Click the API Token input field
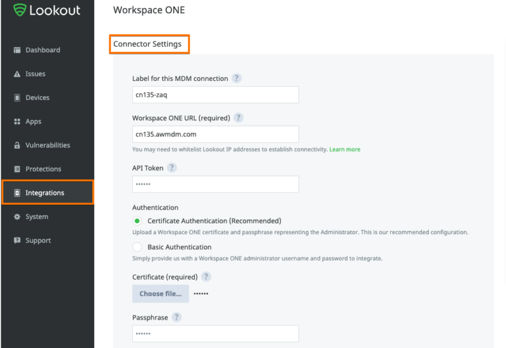 (x=215, y=184)
